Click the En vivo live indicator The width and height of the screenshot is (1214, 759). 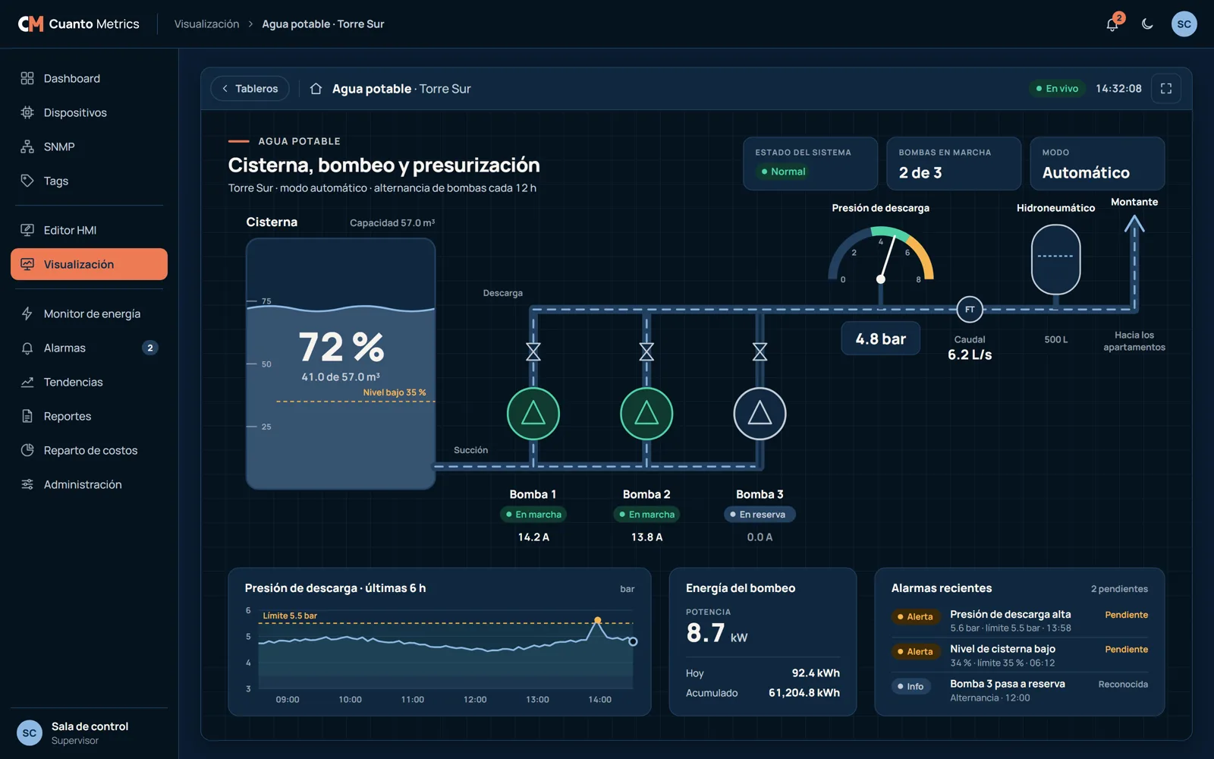1057,89
